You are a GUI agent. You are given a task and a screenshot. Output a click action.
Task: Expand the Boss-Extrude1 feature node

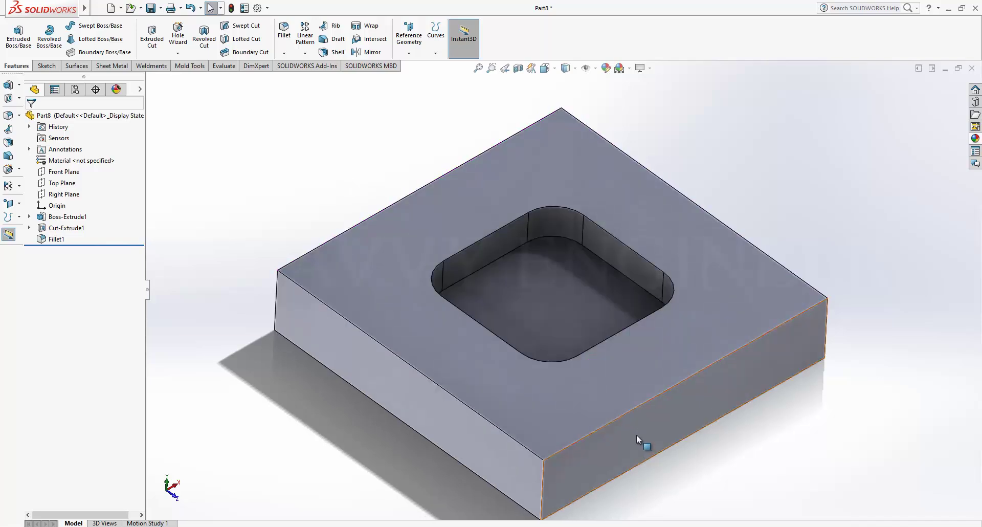29,217
